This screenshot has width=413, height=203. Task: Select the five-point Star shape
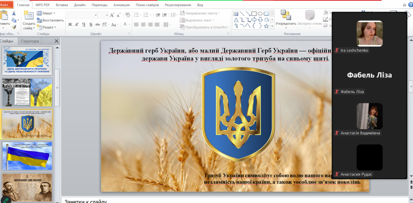[266, 26]
